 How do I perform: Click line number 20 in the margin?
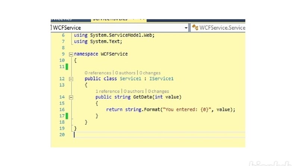[x=62, y=135]
